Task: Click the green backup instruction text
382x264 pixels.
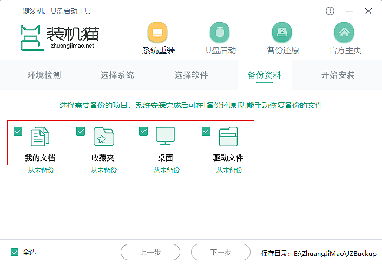Action: (x=191, y=105)
